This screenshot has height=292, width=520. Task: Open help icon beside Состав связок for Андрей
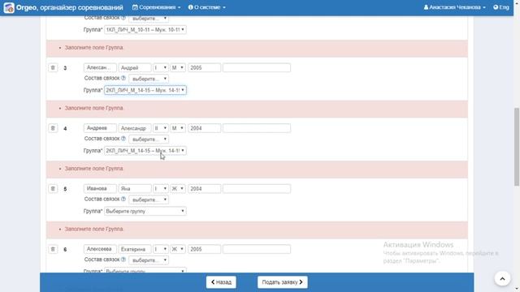pyautogui.click(x=123, y=78)
